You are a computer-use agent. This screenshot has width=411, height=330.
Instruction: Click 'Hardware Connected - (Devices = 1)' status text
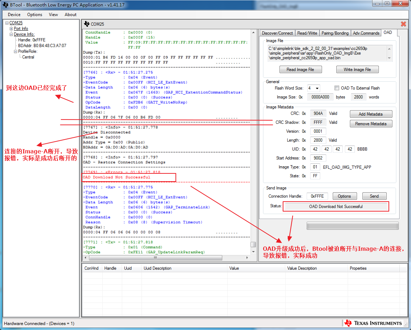39,324
